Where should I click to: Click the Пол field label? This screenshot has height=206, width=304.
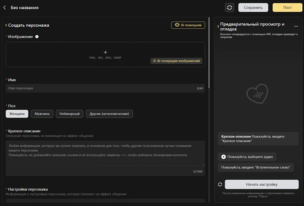click(12, 106)
